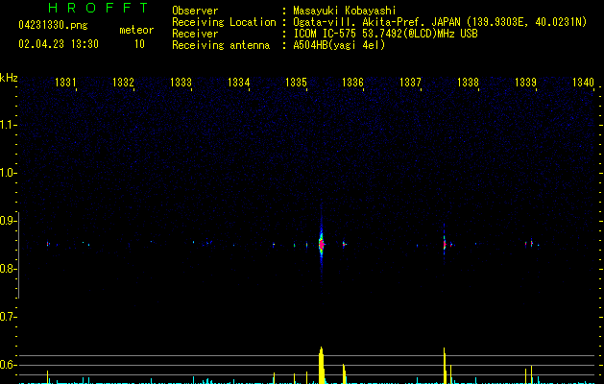Image resolution: width=604 pixels, height=384 pixels.
Task: Select observer name Masayuki Kobayashi
Action: [344, 11]
